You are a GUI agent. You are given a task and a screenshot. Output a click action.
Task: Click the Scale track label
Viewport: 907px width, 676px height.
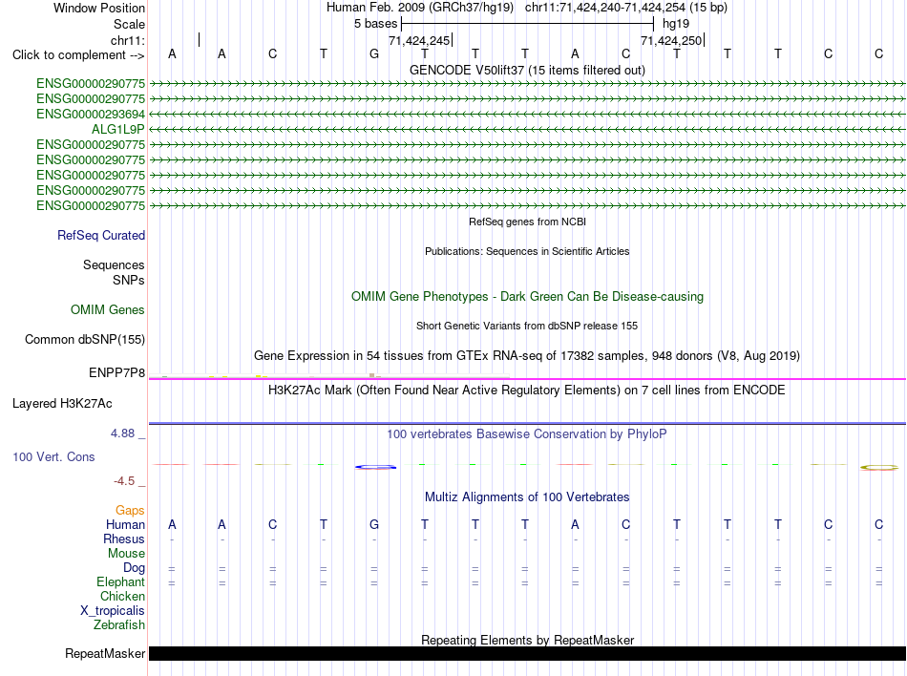click(x=129, y=24)
